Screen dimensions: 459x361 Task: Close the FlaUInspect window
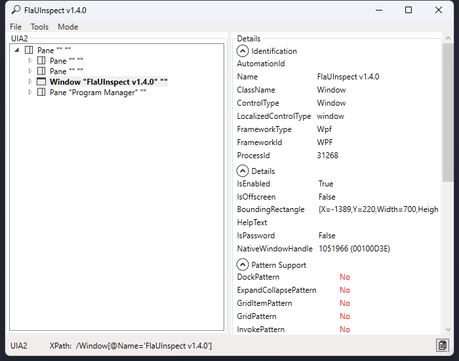[439, 10]
